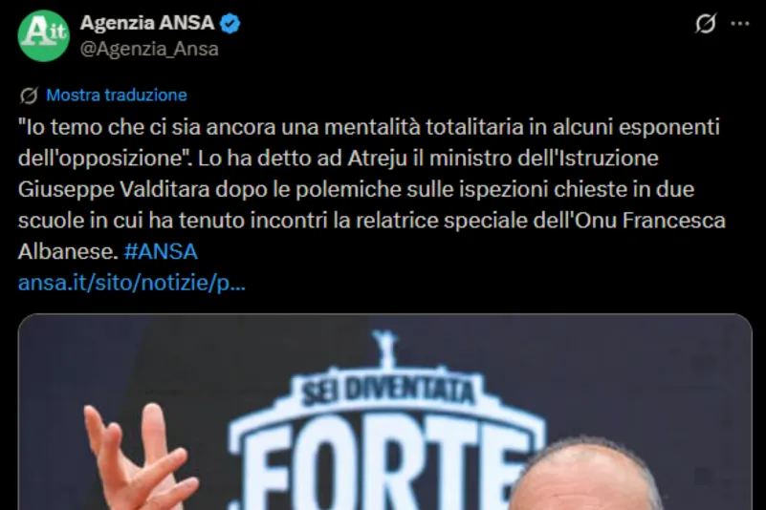
Task: Open the attached photo of the tweet
Action: 385,412
